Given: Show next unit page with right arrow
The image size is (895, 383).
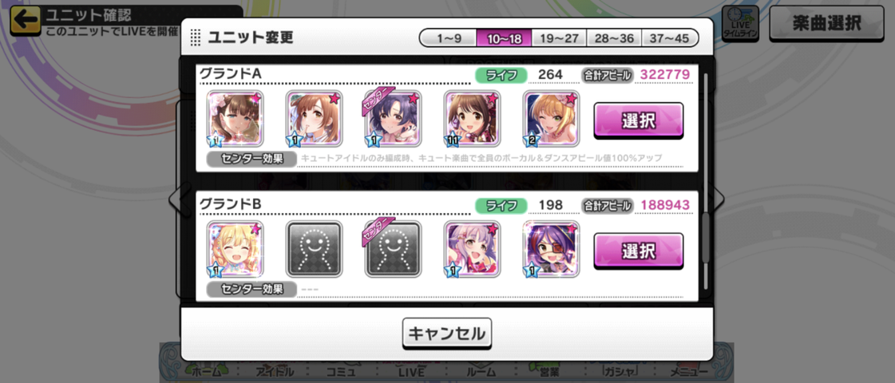Looking at the screenshot, I should pos(719,199).
